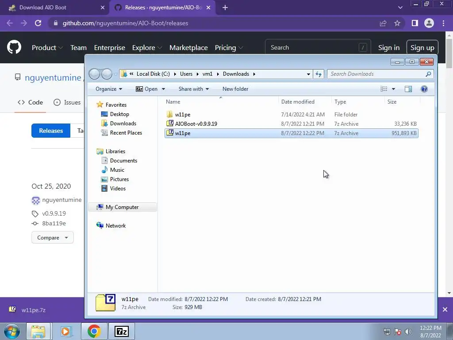
Task: Sort by Name column header
Action: coord(173,102)
